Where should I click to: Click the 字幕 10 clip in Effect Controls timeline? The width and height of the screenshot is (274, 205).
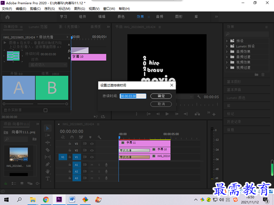click(x=89, y=57)
